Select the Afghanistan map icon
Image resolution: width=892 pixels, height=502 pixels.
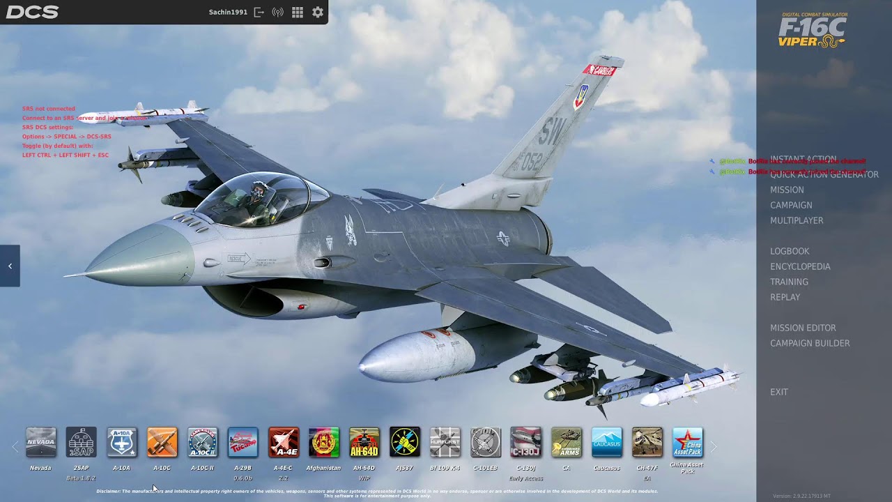pos(324,443)
